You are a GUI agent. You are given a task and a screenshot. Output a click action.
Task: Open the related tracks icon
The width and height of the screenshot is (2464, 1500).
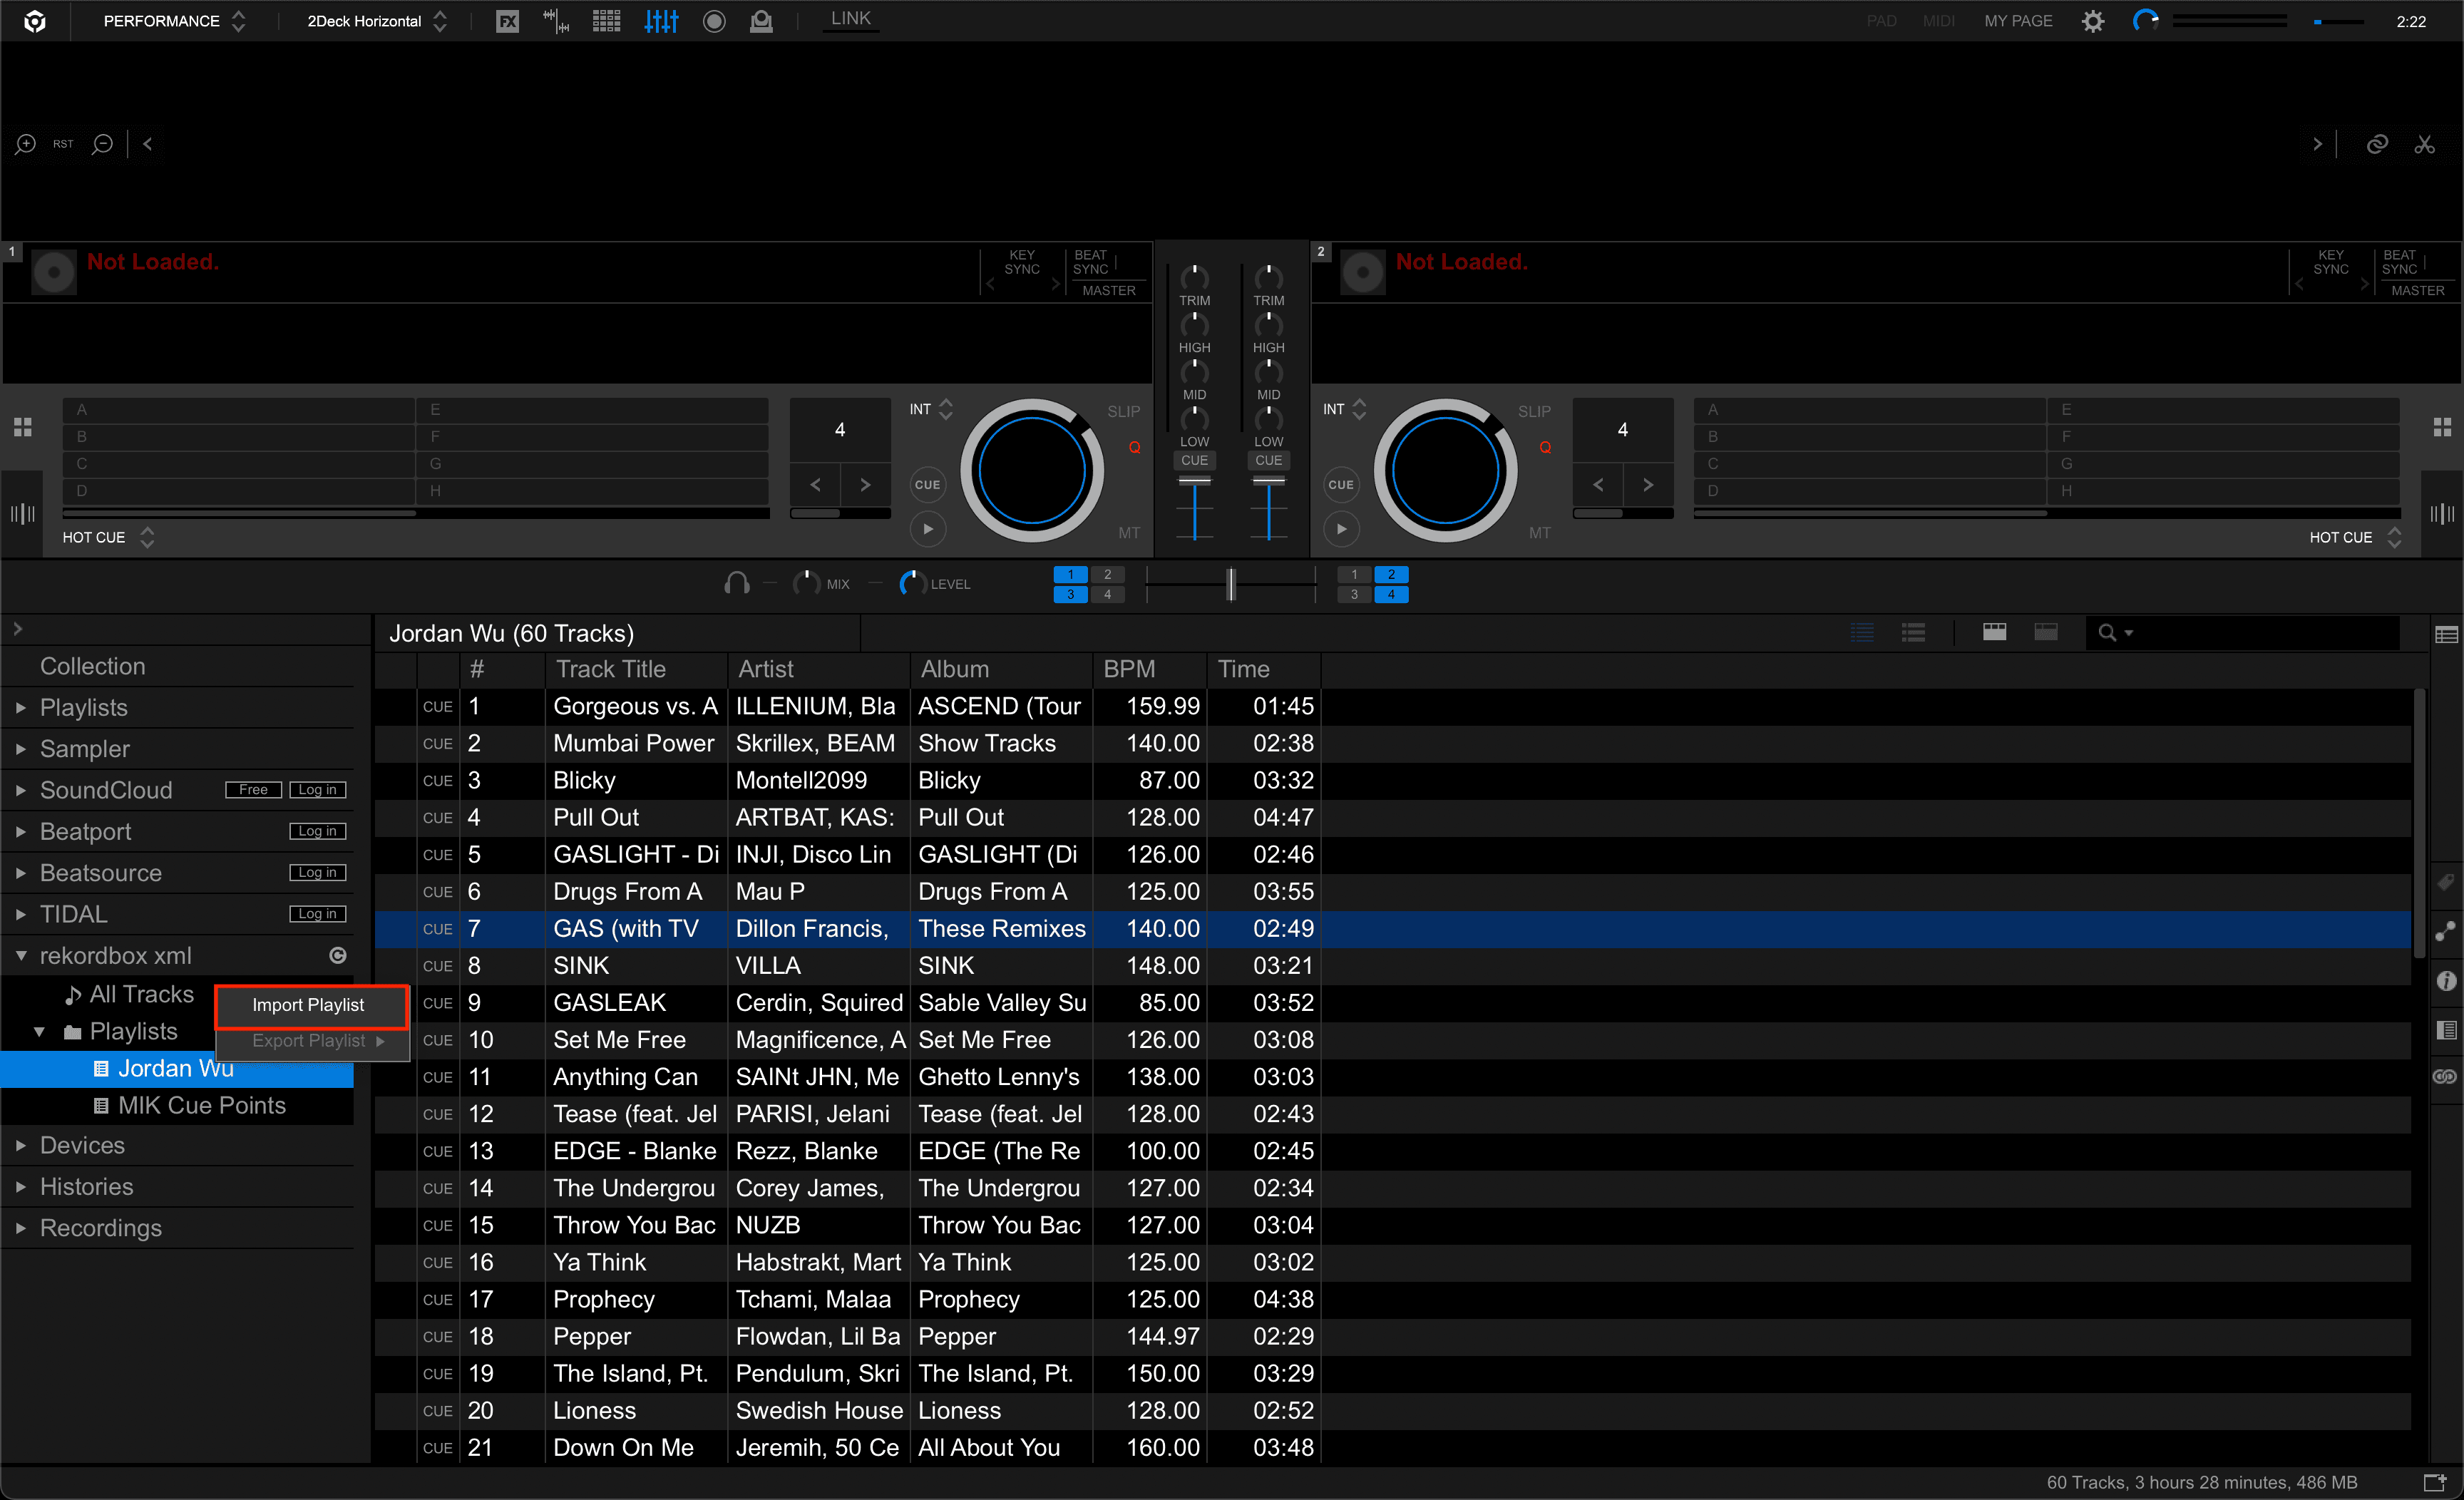tap(2446, 931)
